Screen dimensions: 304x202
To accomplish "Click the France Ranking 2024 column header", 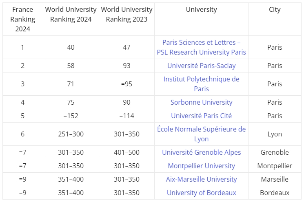I will [23, 19].
